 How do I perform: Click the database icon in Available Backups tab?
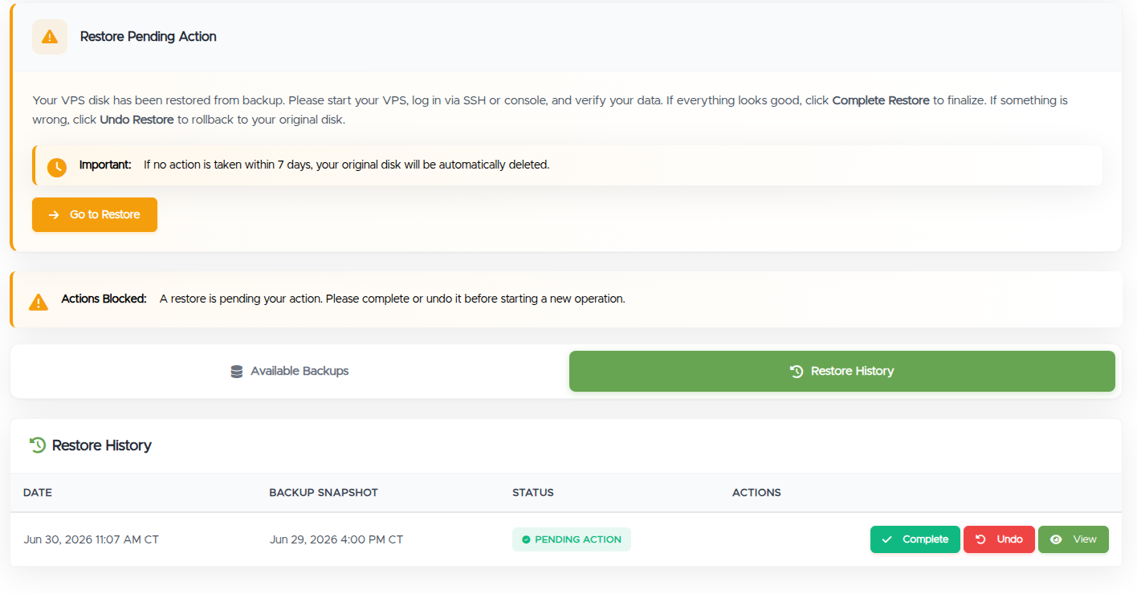237,372
